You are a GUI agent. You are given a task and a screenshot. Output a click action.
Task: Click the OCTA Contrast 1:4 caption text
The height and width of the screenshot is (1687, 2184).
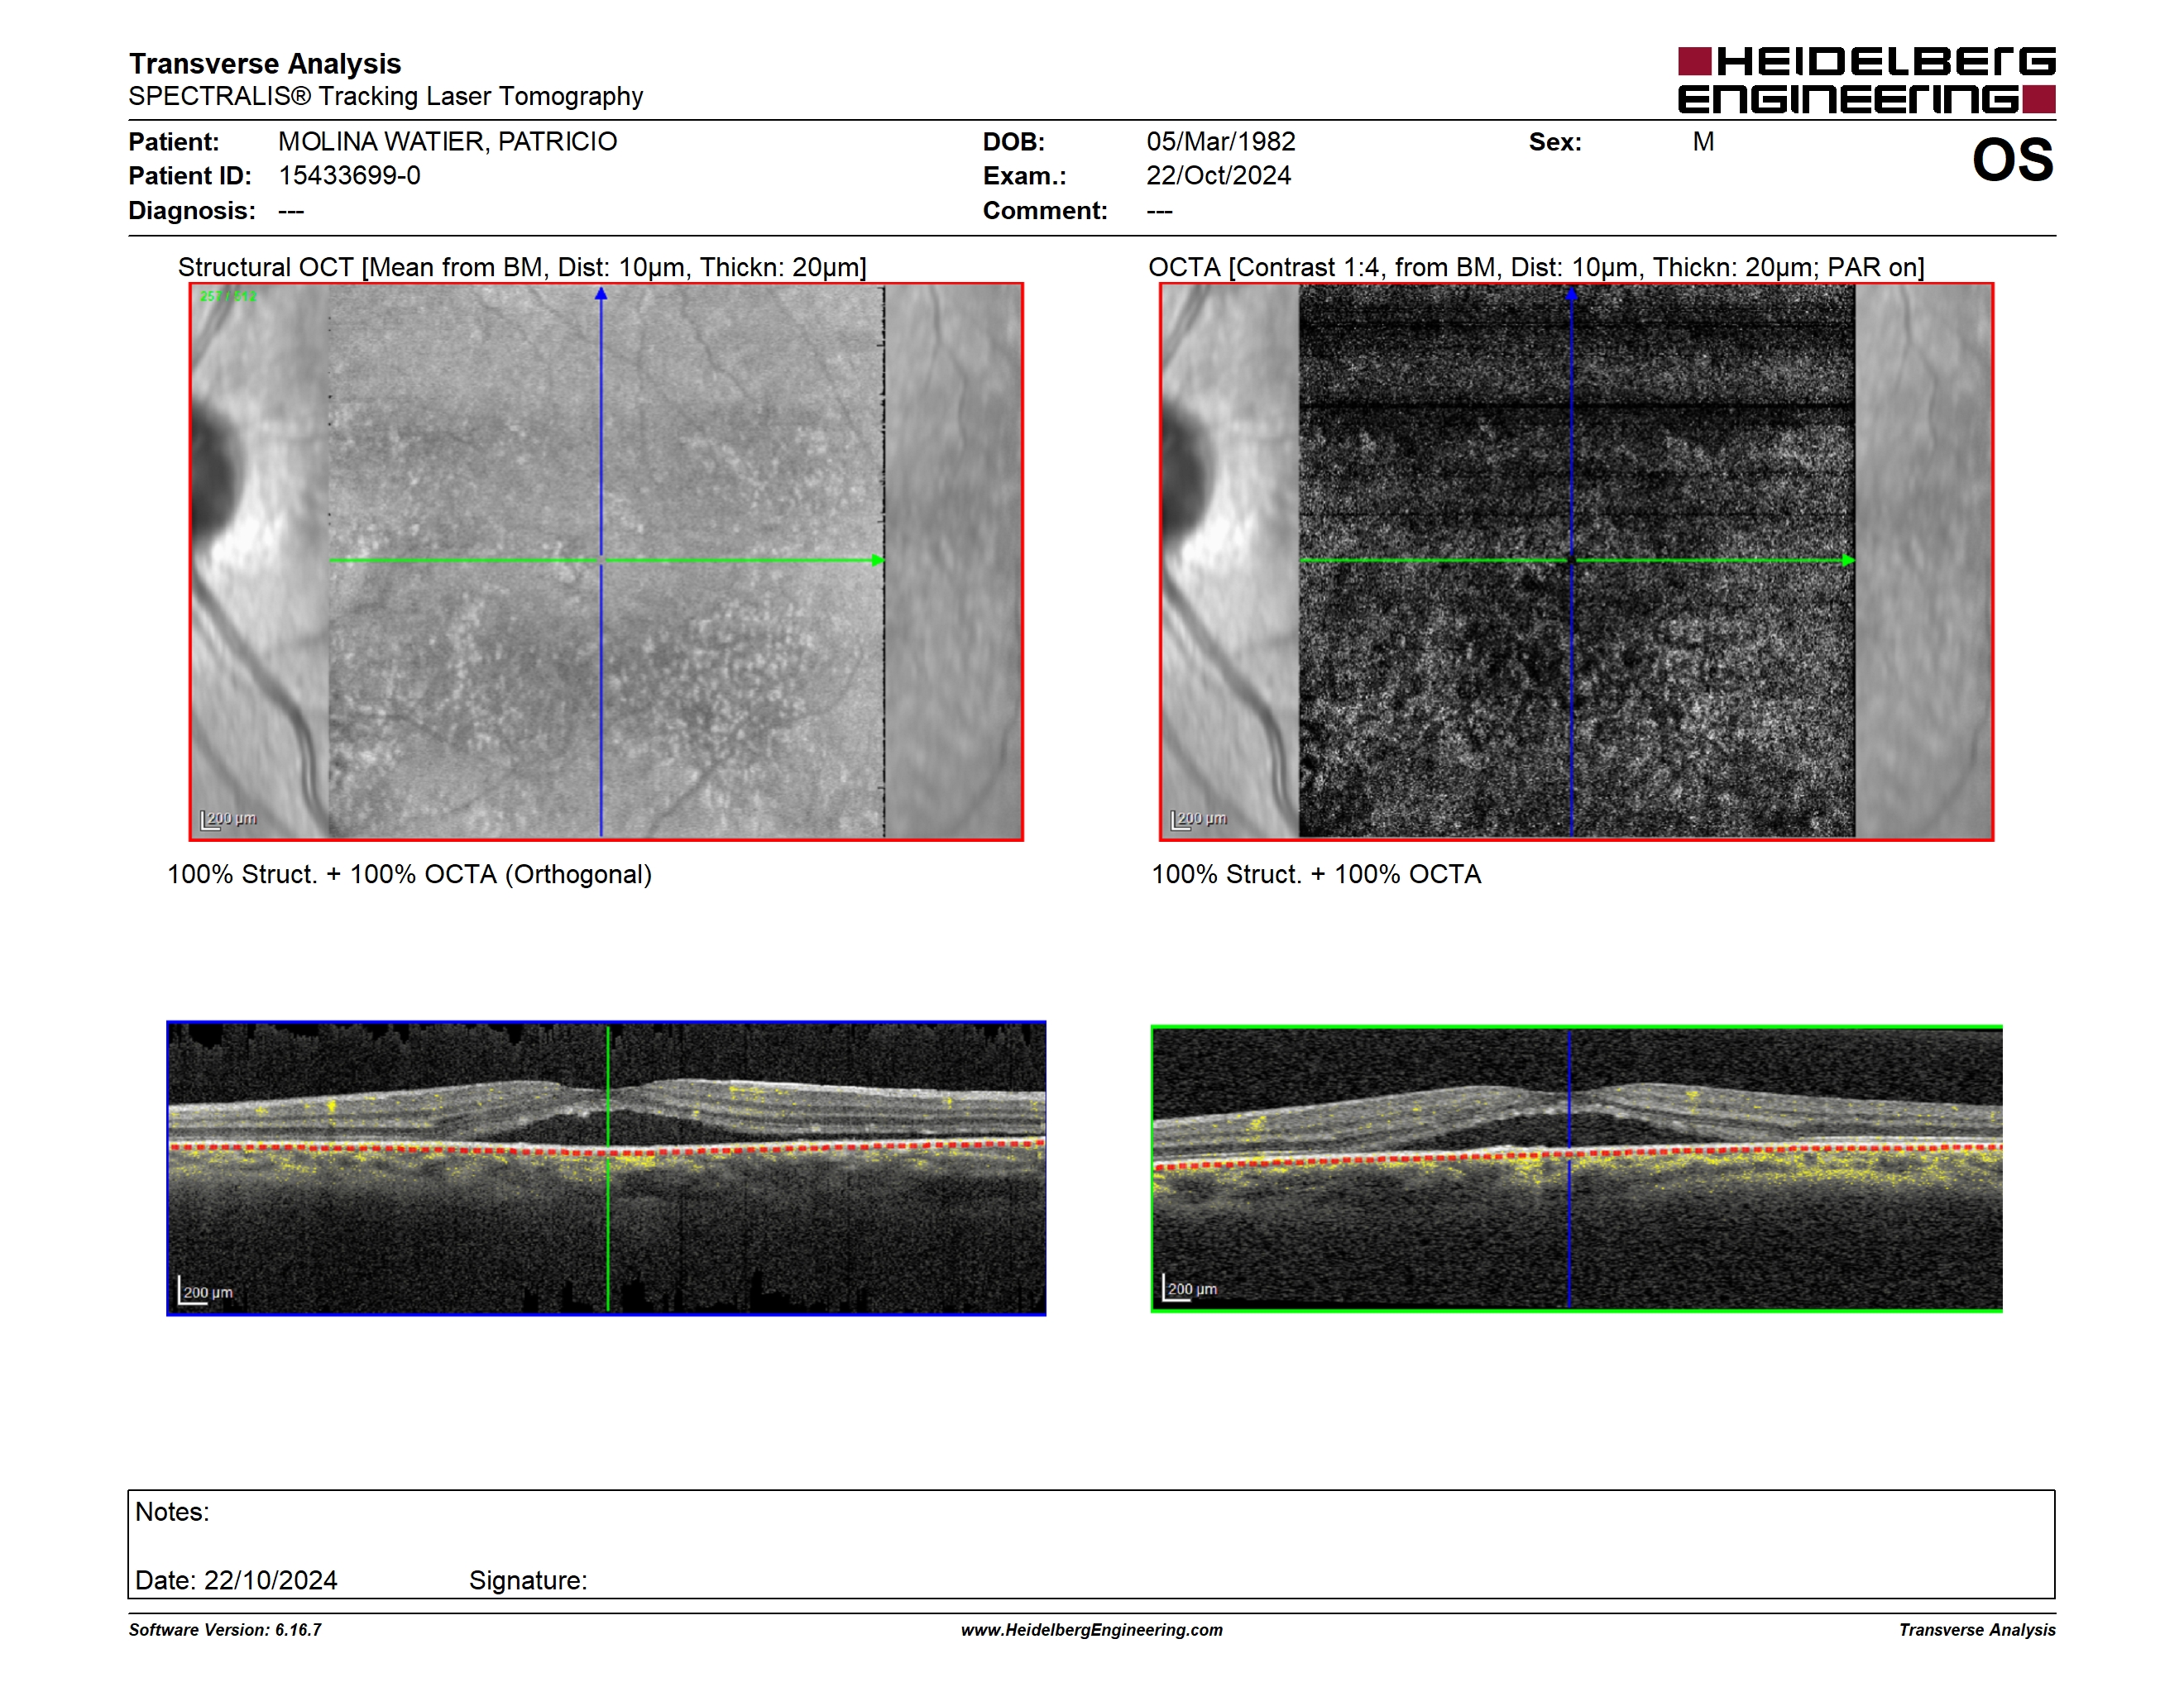1536,267
